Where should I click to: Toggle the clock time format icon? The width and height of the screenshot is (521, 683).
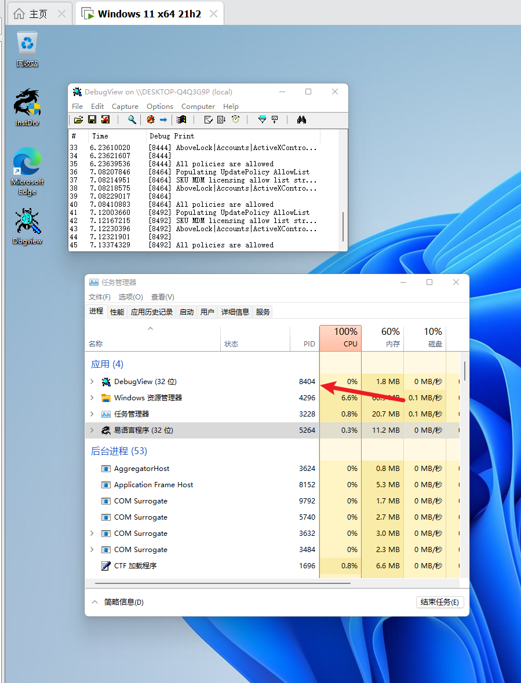236,120
